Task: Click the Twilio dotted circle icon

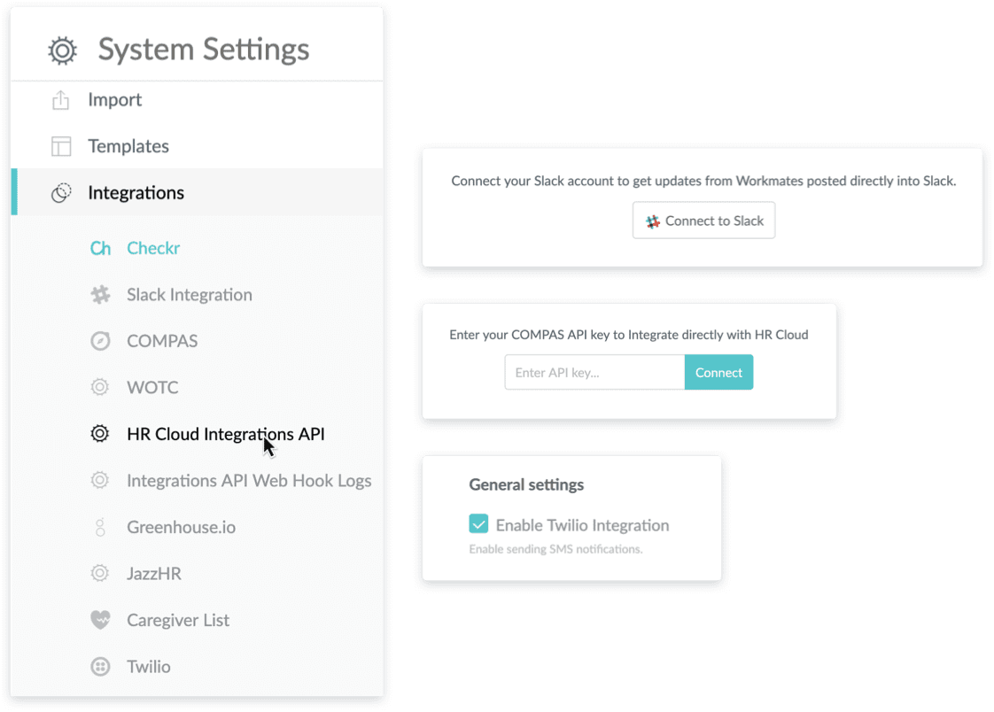Action: (x=100, y=666)
